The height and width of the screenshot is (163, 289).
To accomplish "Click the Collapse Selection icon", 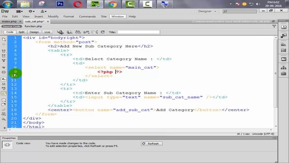I will [x=4, y=56].
